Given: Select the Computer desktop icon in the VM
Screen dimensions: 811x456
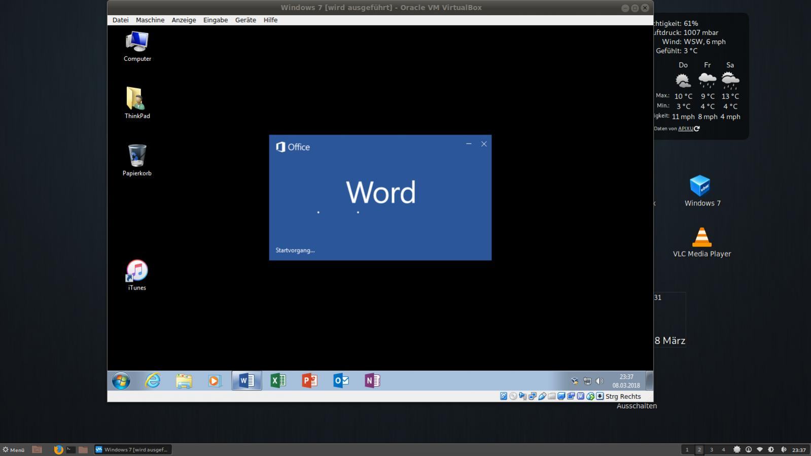Looking at the screenshot, I should coord(137,47).
